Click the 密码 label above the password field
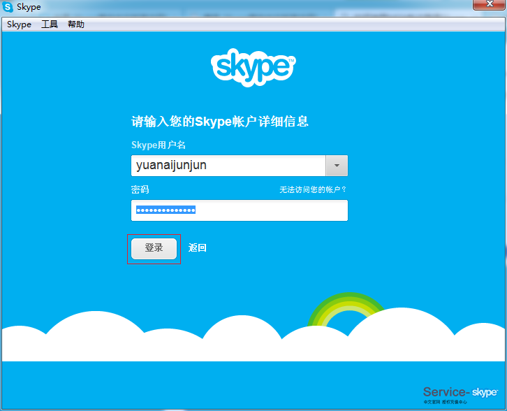Screen dimensions: 507x411 pyautogui.click(x=140, y=190)
